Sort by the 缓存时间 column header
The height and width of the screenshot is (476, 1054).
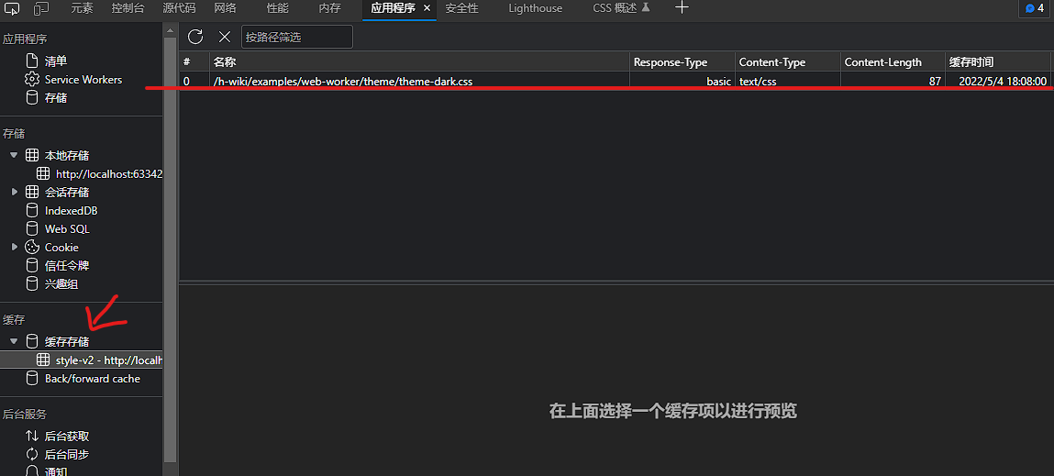point(998,61)
